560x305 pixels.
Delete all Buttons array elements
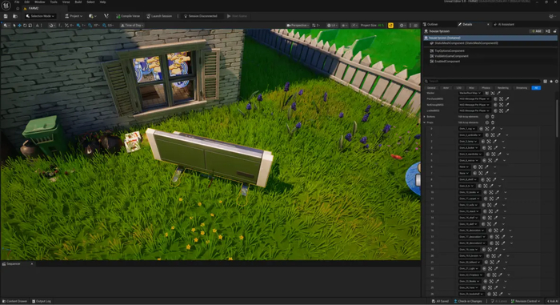click(493, 117)
